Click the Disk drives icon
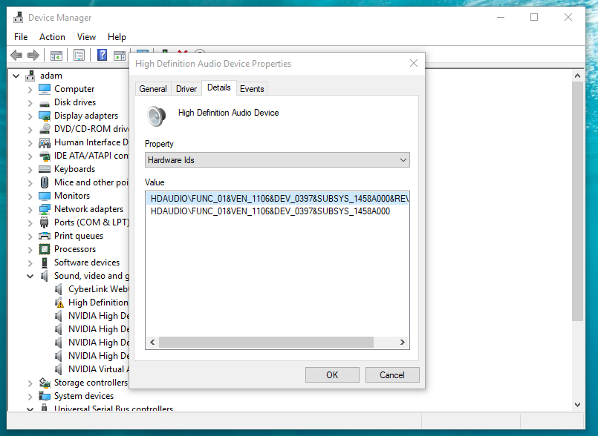Image resolution: width=598 pixels, height=436 pixels. click(x=45, y=103)
